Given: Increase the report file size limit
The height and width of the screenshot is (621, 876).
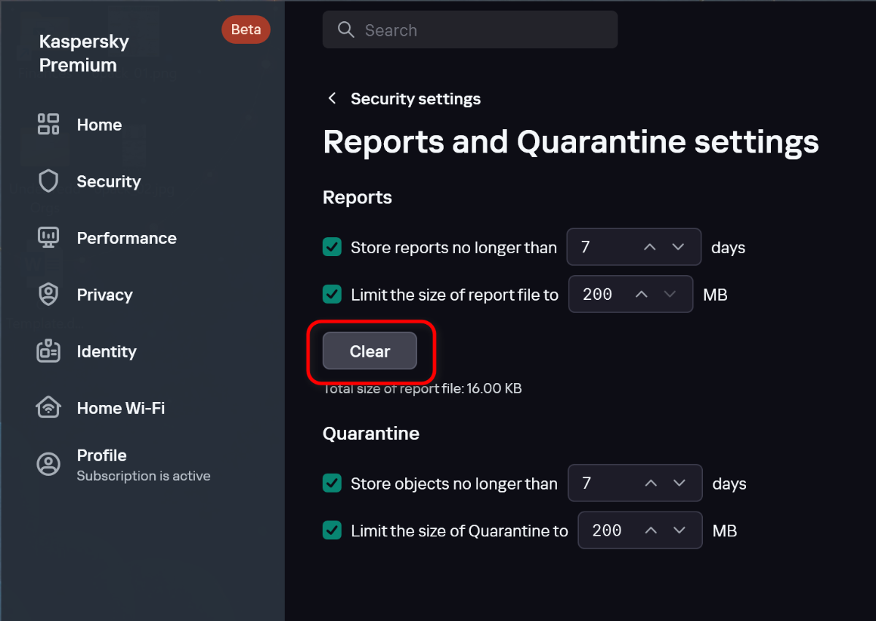Looking at the screenshot, I should click(642, 294).
